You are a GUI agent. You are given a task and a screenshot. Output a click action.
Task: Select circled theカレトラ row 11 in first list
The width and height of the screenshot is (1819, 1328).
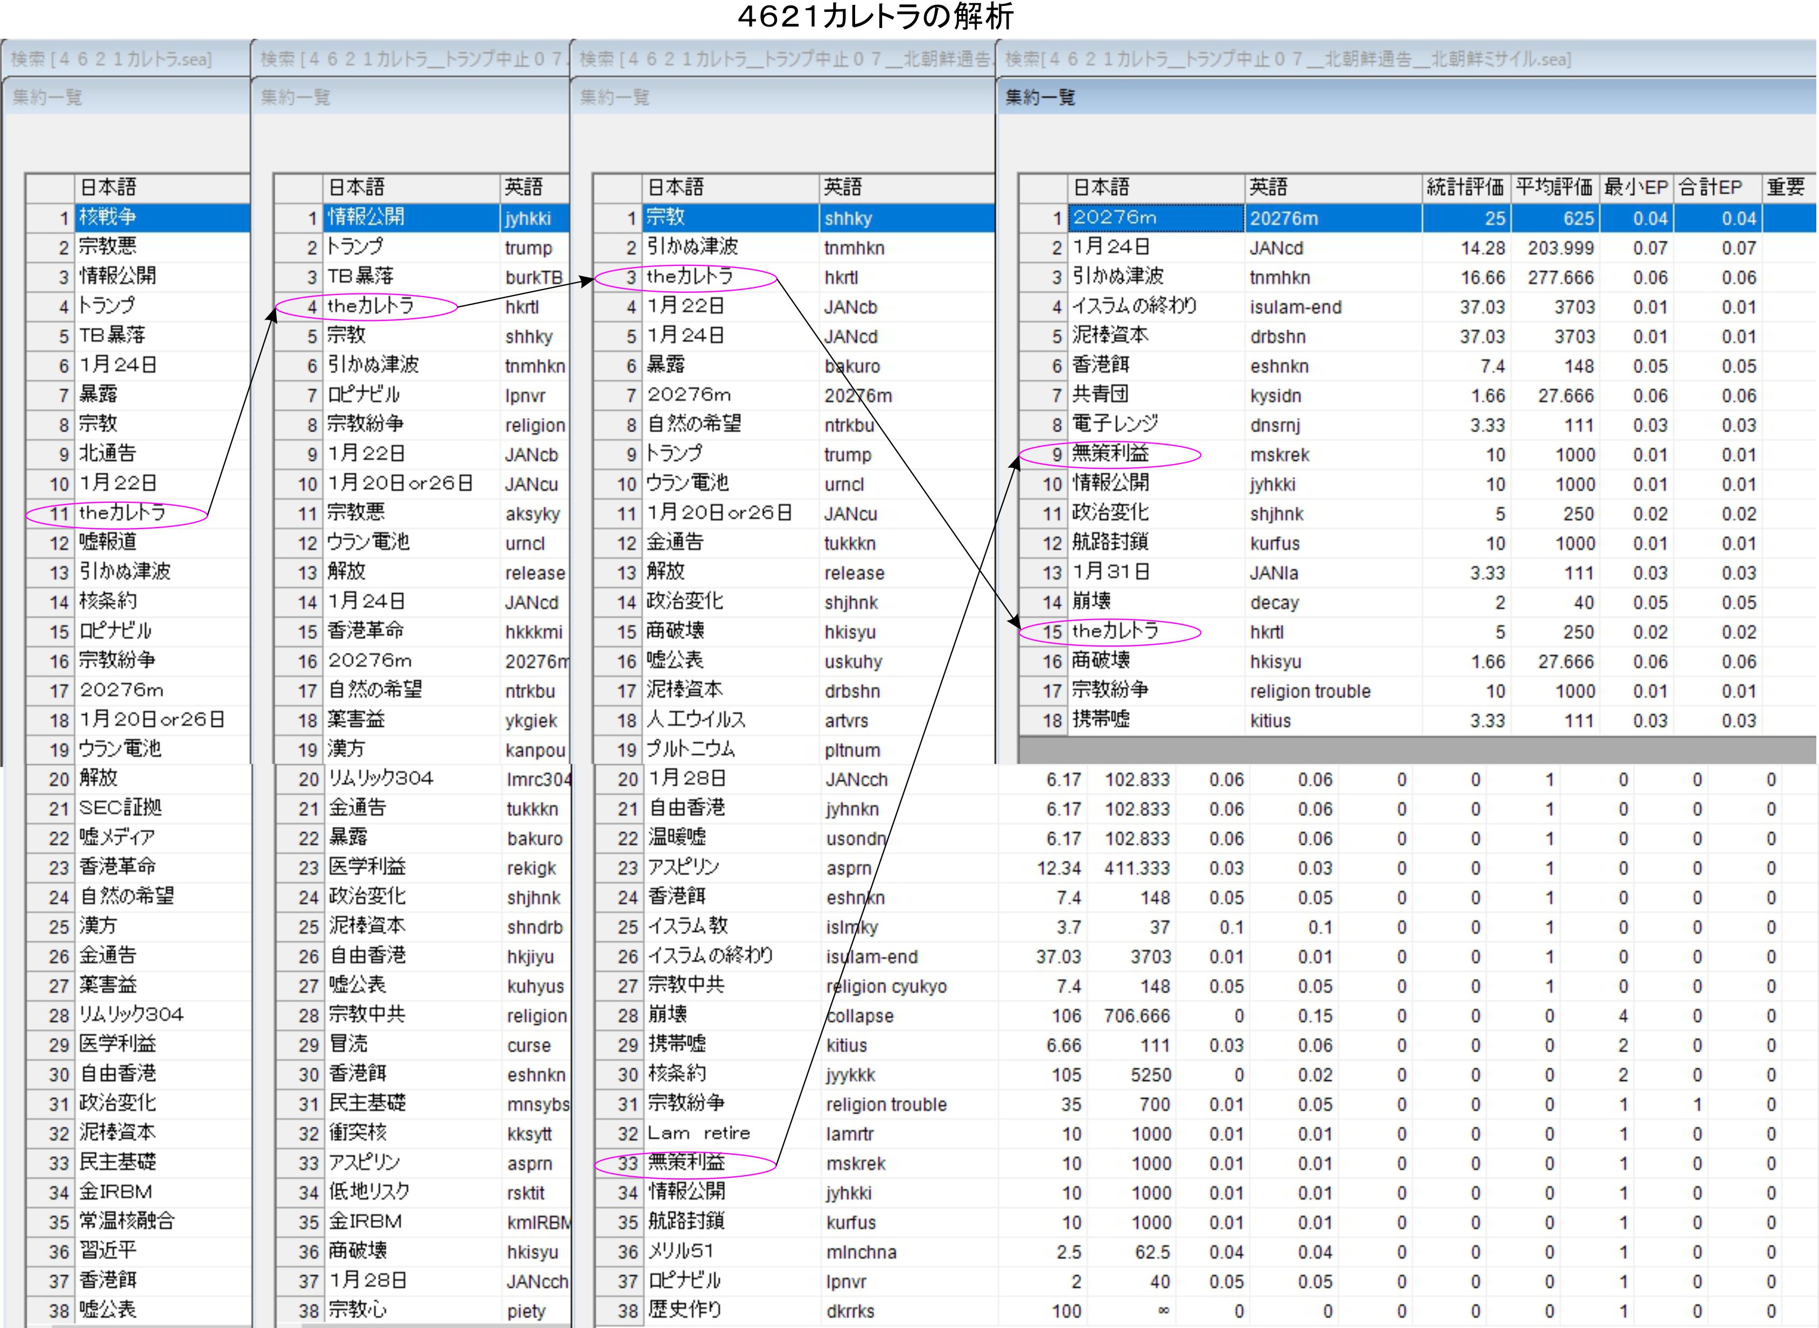tap(122, 513)
